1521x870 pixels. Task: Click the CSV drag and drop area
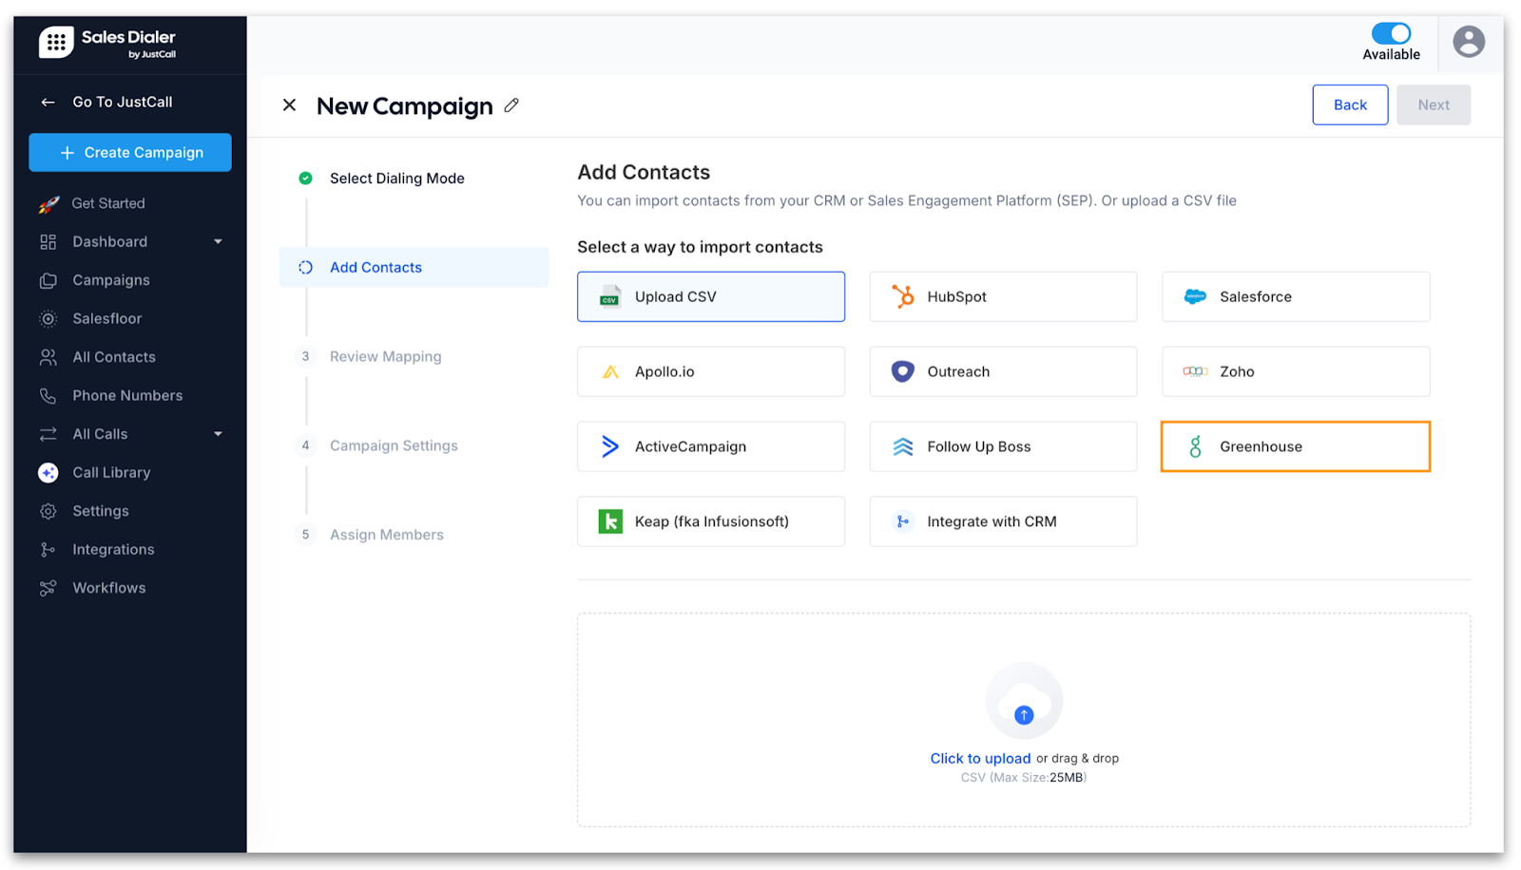tap(1024, 720)
